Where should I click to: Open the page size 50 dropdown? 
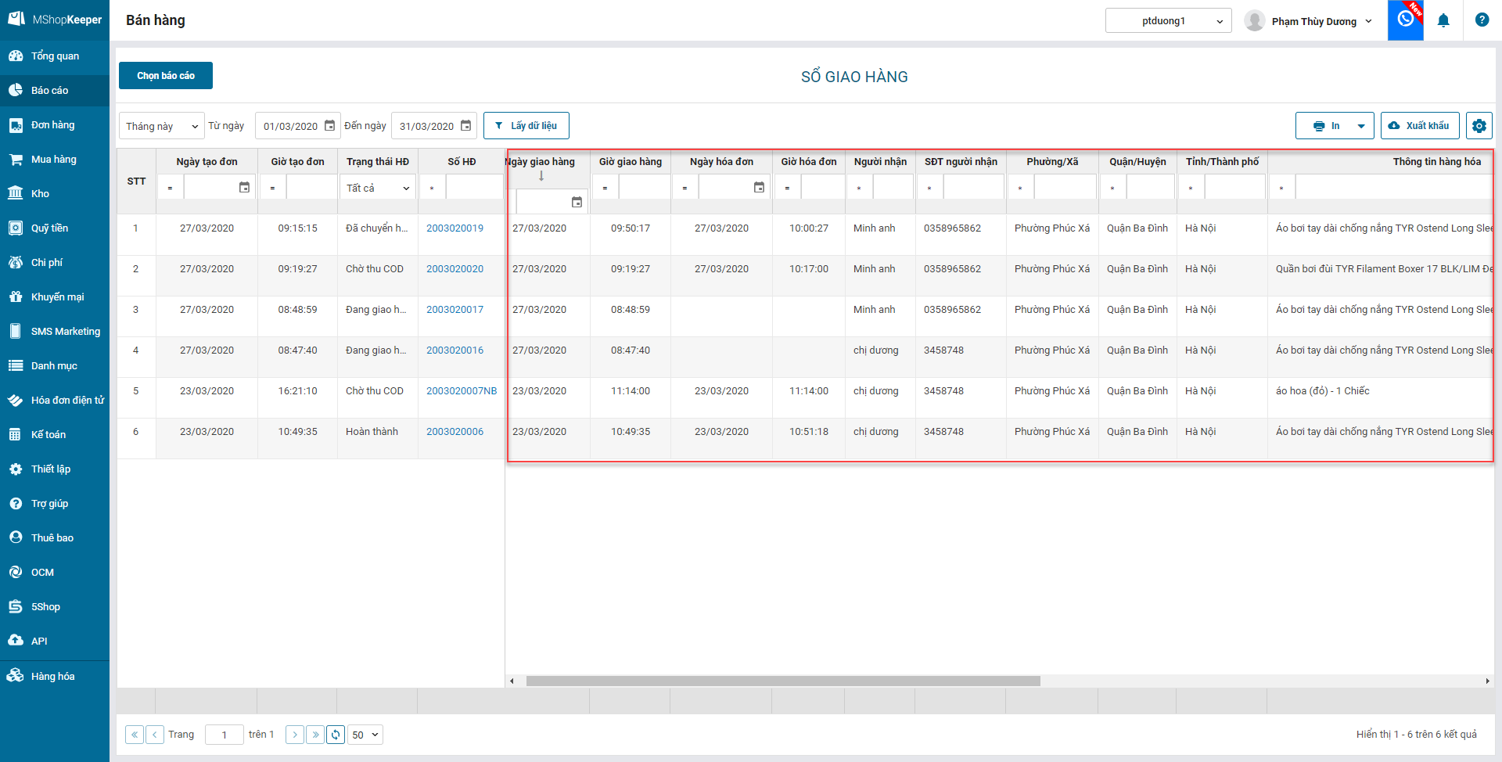(x=365, y=735)
